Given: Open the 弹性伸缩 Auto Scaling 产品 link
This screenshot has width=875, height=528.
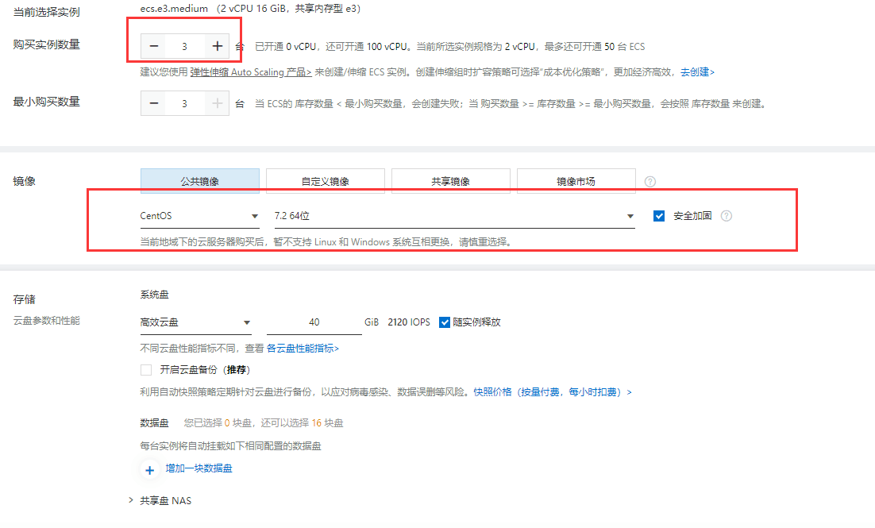Looking at the screenshot, I should 250,72.
